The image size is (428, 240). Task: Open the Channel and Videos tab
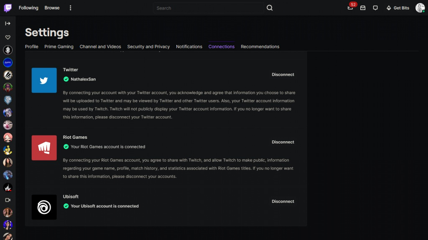point(100,47)
